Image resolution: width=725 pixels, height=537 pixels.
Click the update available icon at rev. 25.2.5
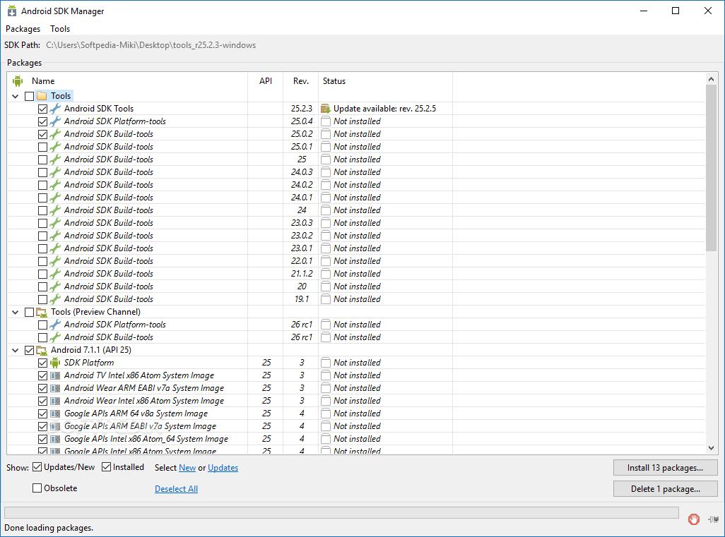coord(326,109)
